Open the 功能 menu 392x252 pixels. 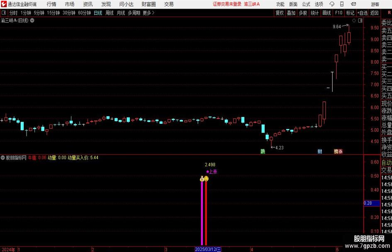pyautogui.click(x=280, y=4)
